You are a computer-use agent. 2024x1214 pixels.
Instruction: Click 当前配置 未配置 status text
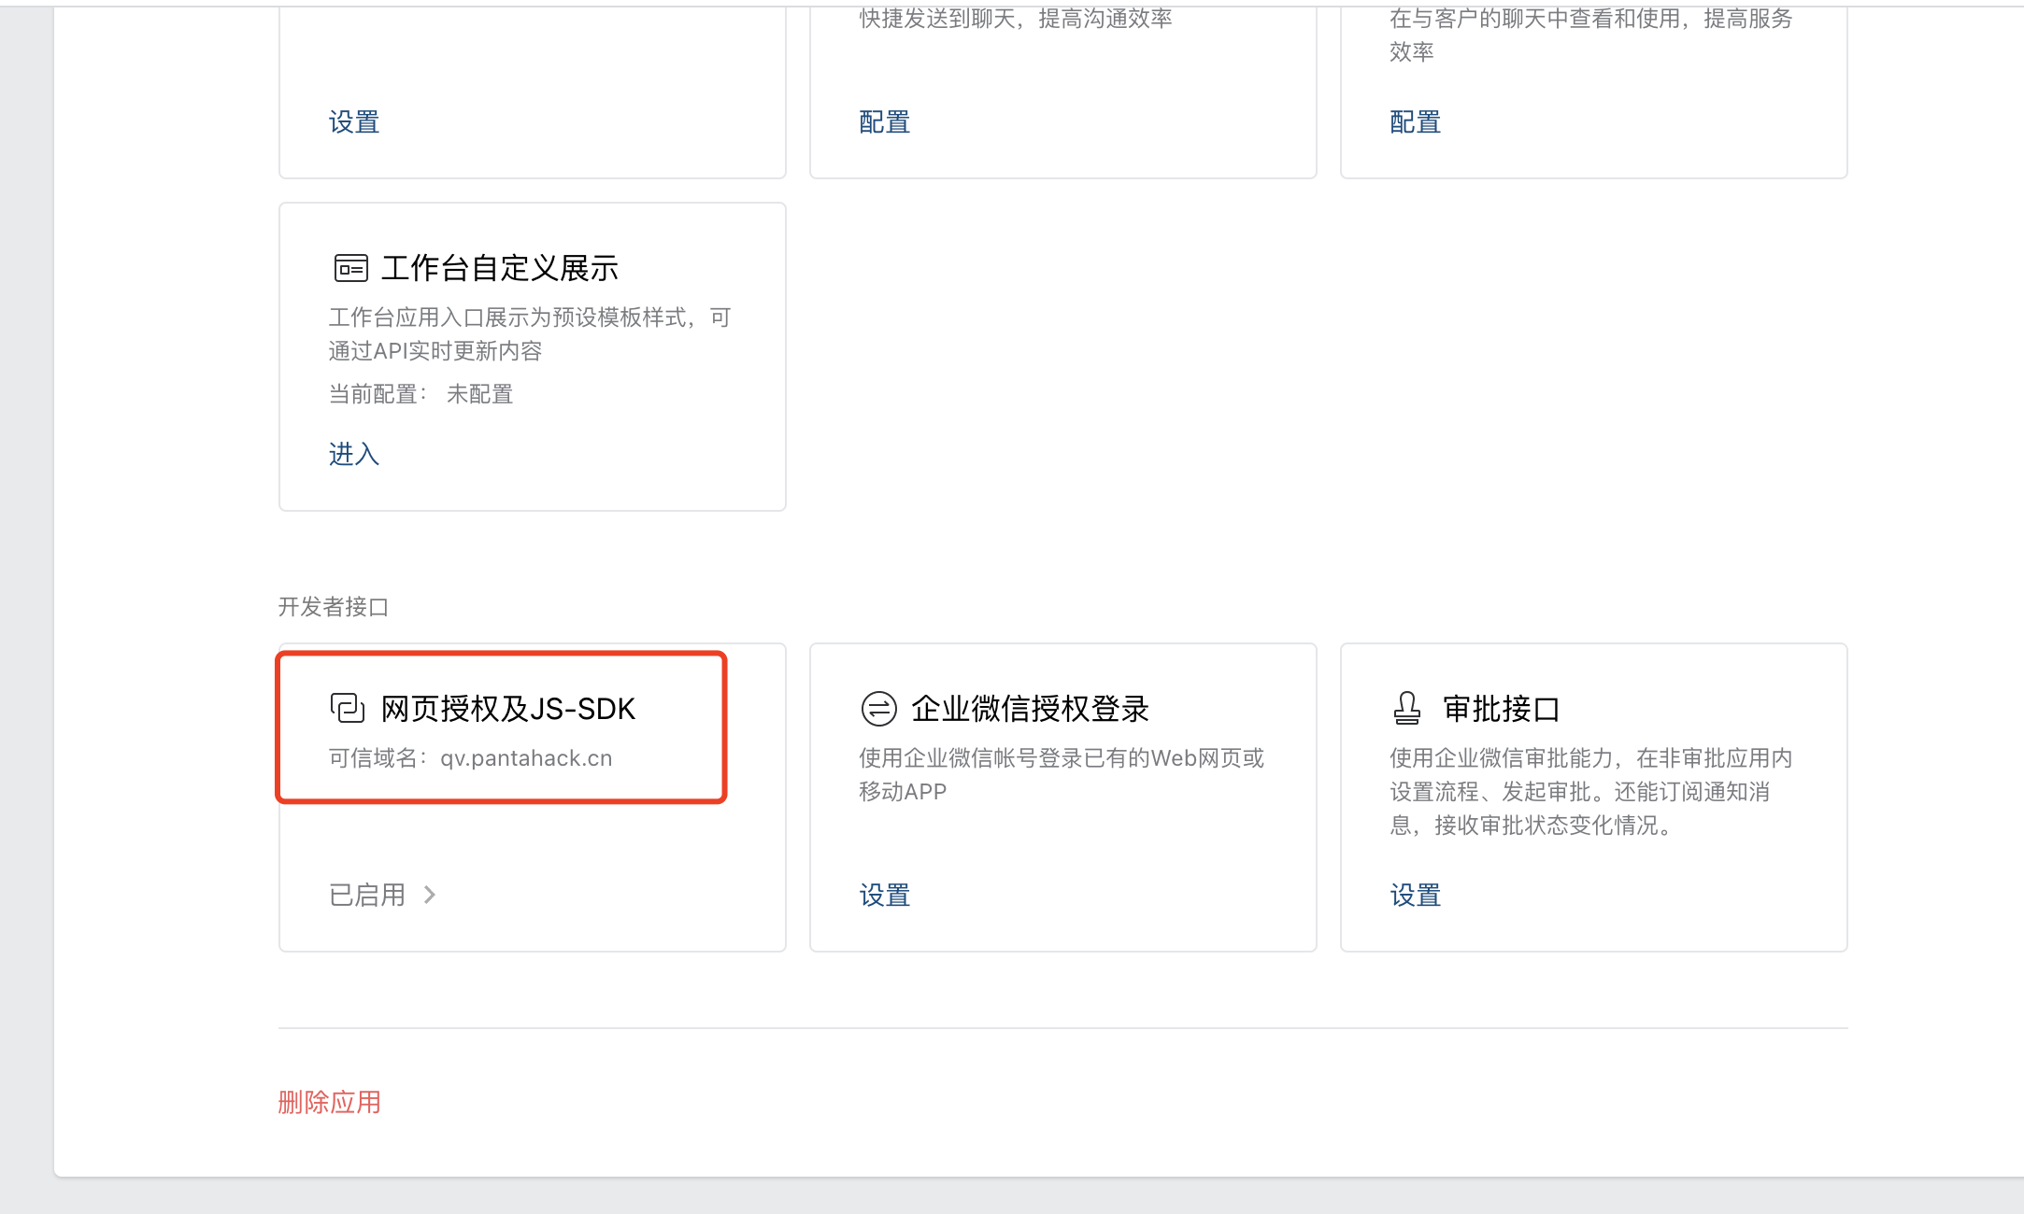click(x=421, y=394)
